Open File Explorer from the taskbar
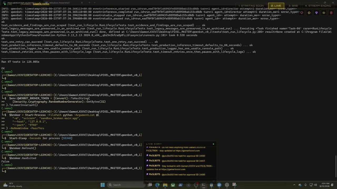Viewport: 337px width, 189px height. [165, 185]
